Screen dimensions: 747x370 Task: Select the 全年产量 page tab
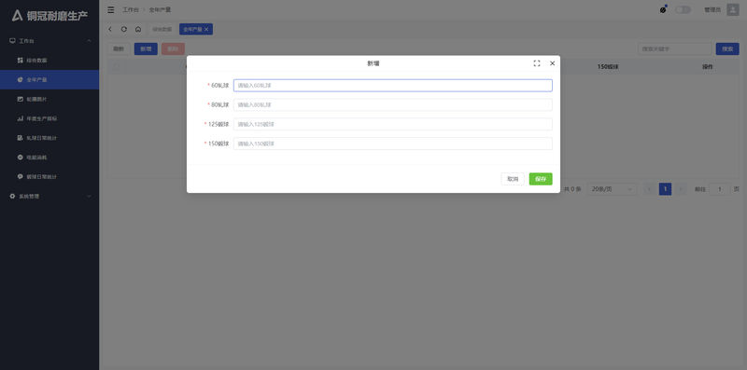pyautogui.click(x=196, y=30)
